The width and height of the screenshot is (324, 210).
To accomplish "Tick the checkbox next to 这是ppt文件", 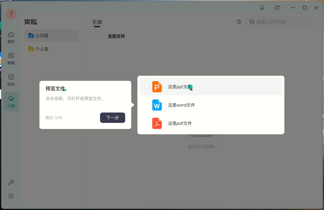I will 147,87.
